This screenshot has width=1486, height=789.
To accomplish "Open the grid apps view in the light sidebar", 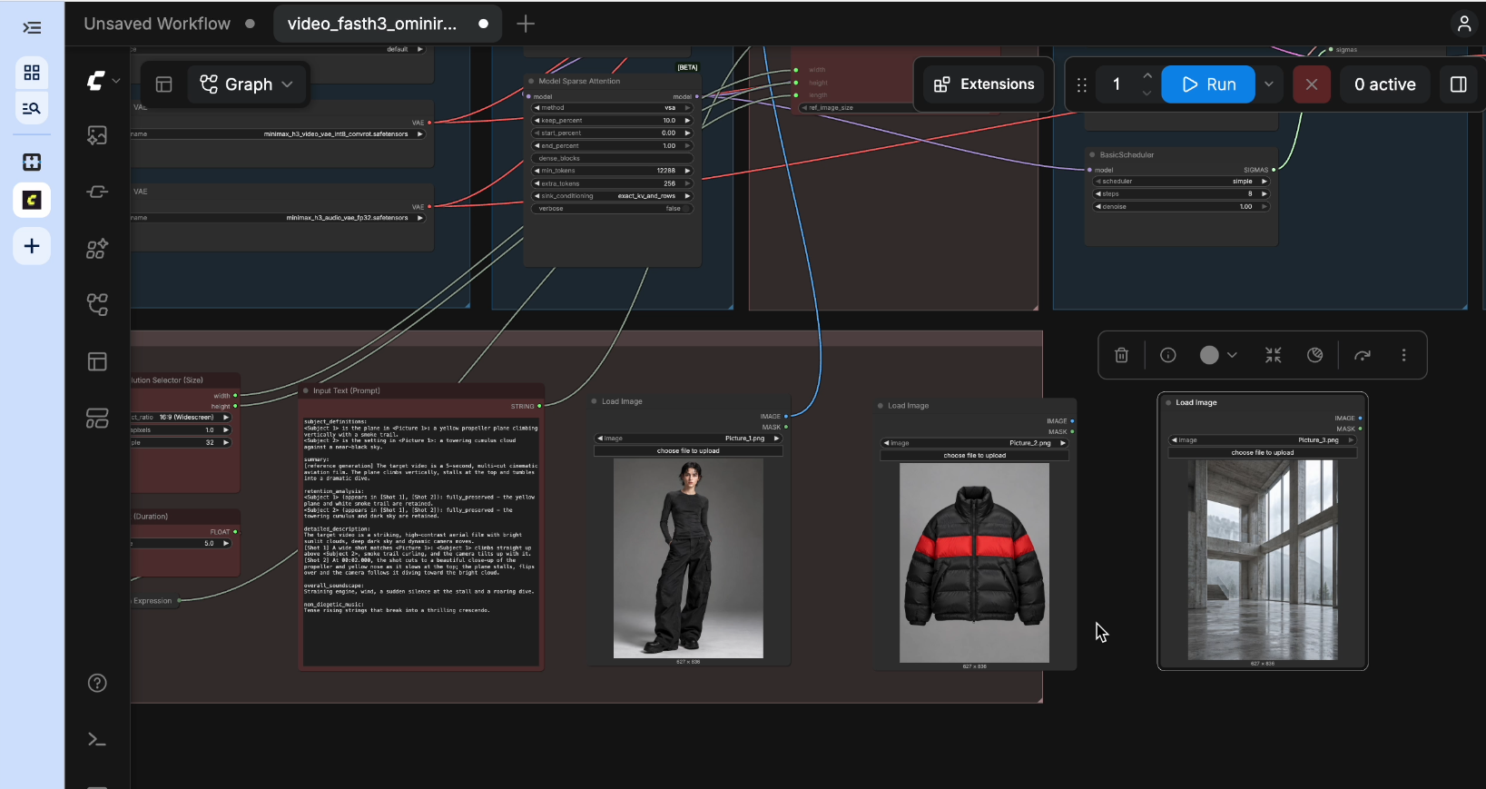I will pyautogui.click(x=32, y=72).
